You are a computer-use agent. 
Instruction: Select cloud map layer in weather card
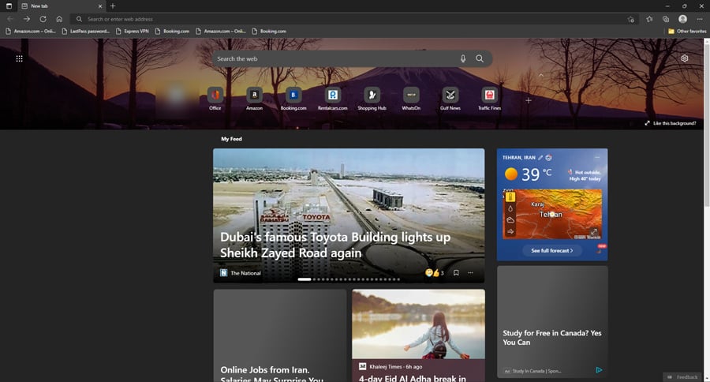tap(510, 220)
